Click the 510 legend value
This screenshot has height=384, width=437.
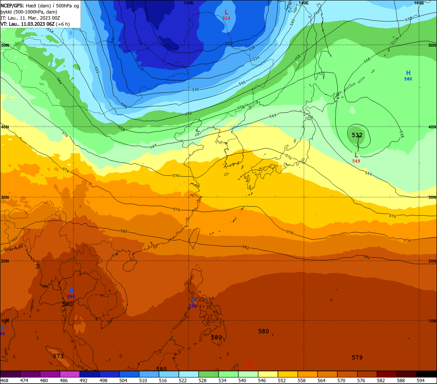coord(143,381)
